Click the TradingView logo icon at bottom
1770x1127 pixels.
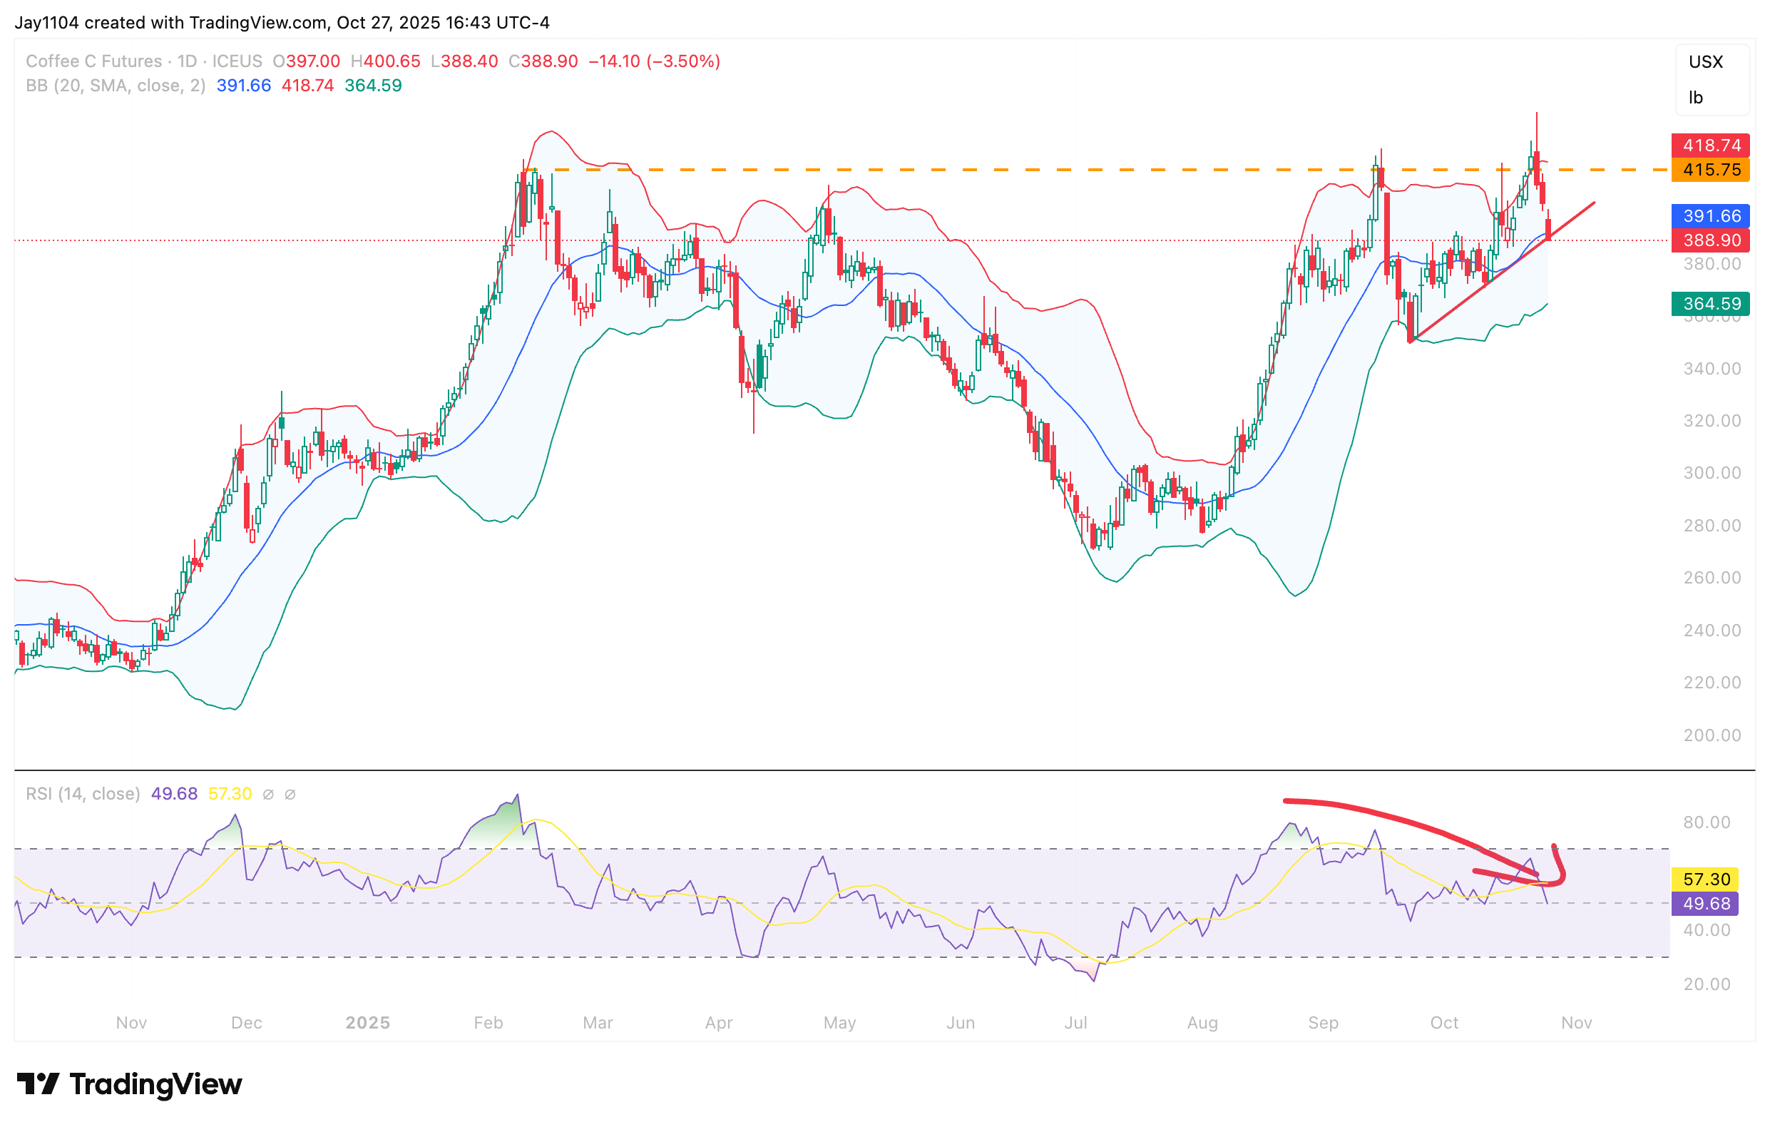click(38, 1083)
